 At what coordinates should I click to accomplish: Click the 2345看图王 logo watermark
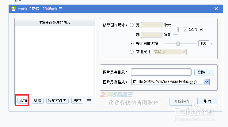pos(115,95)
